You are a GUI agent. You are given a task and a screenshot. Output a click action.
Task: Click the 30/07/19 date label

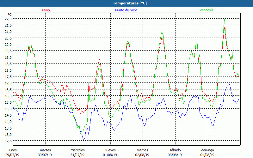pos(45,155)
